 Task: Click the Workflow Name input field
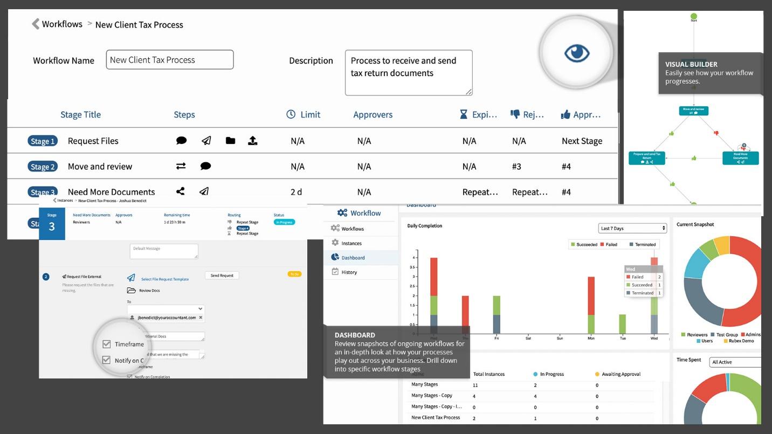pos(170,60)
